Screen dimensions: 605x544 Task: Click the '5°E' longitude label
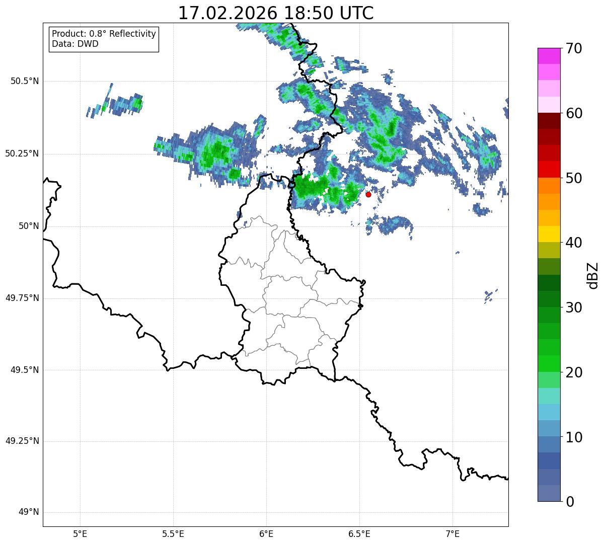click(x=80, y=533)
